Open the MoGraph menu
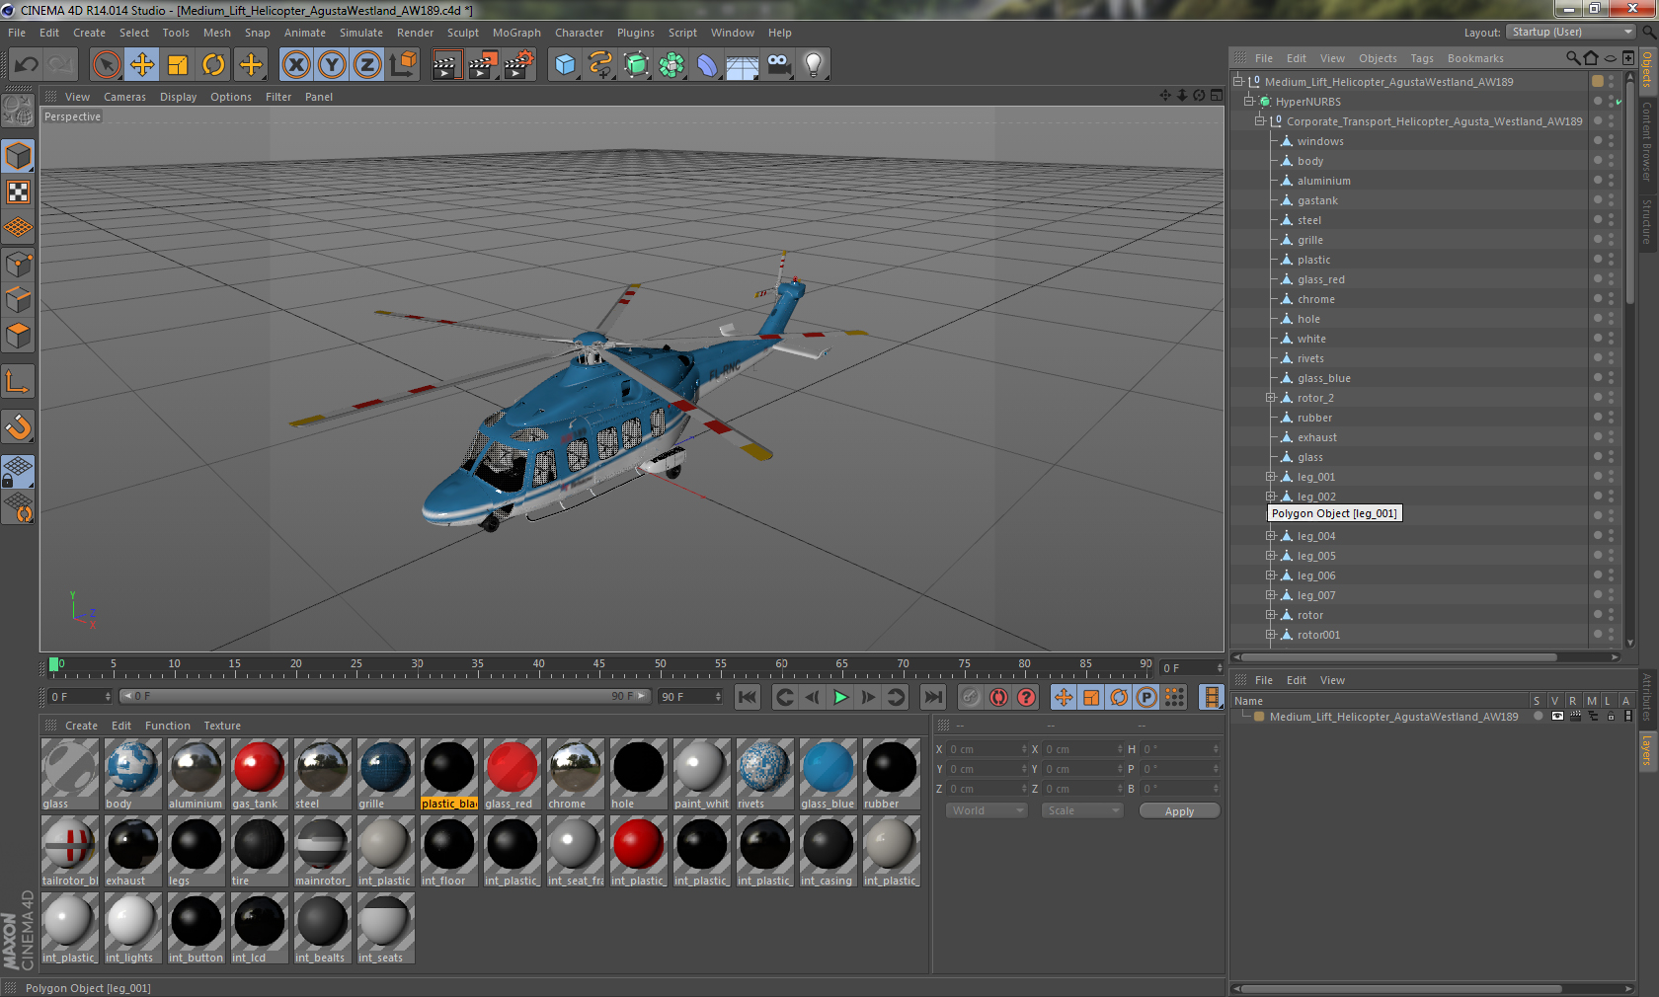Viewport: 1659px width, 997px height. coord(516,33)
